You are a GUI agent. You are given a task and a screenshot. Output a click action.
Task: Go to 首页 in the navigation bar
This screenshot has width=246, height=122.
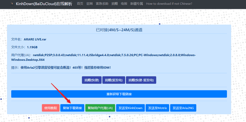pyautogui.click(x=80, y=4)
